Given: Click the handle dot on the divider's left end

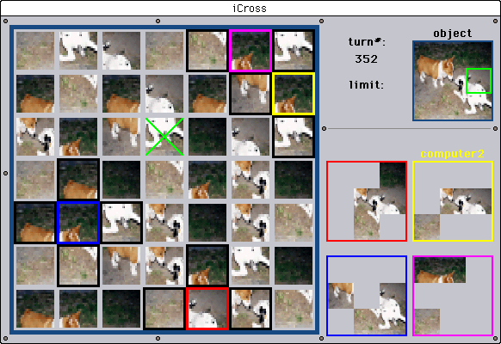Looking at the screenshot, I should [x=325, y=129].
